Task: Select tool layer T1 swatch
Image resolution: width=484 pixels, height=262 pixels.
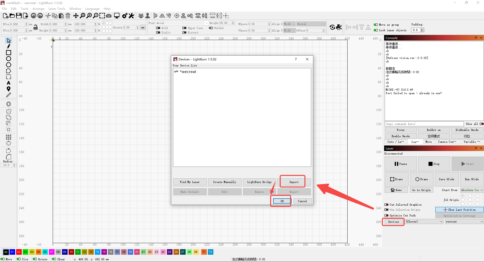Action: [204, 252]
